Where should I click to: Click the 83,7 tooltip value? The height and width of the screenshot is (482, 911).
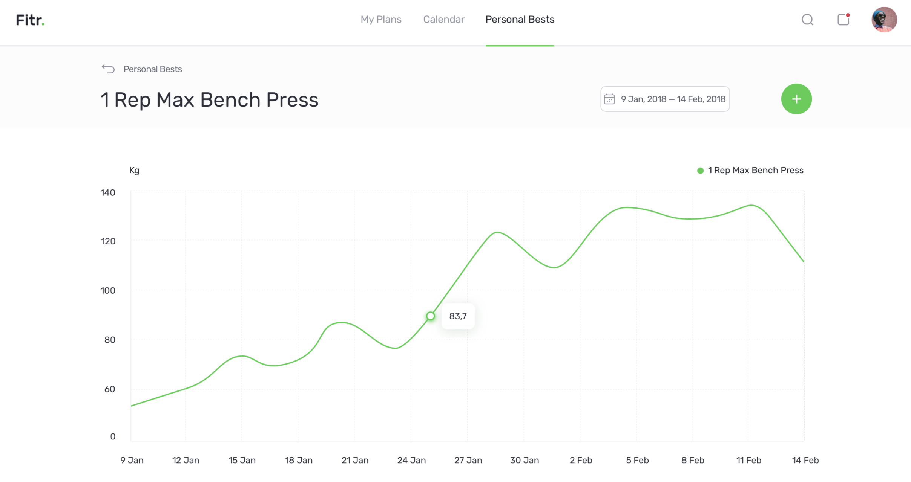pyautogui.click(x=458, y=316)
